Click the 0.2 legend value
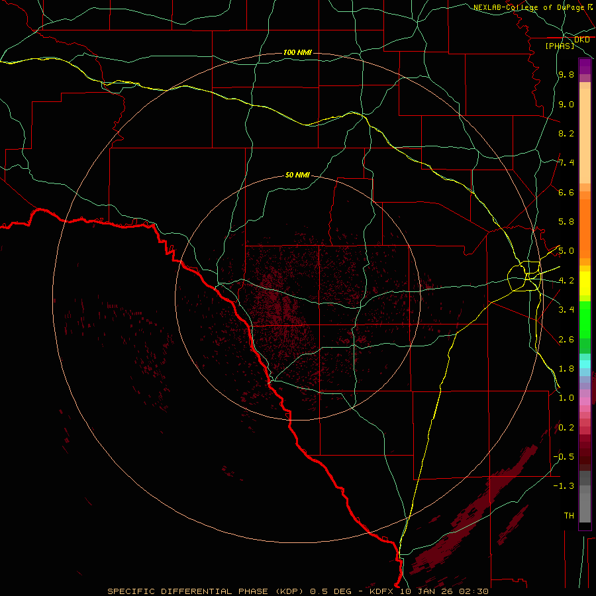Screen dimensions: 596x596 (566, 428)
